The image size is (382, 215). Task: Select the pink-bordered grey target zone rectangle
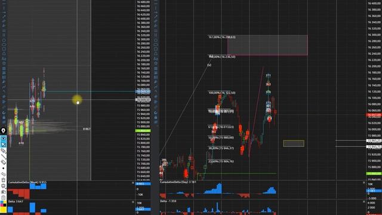click(x=267, y=45)
